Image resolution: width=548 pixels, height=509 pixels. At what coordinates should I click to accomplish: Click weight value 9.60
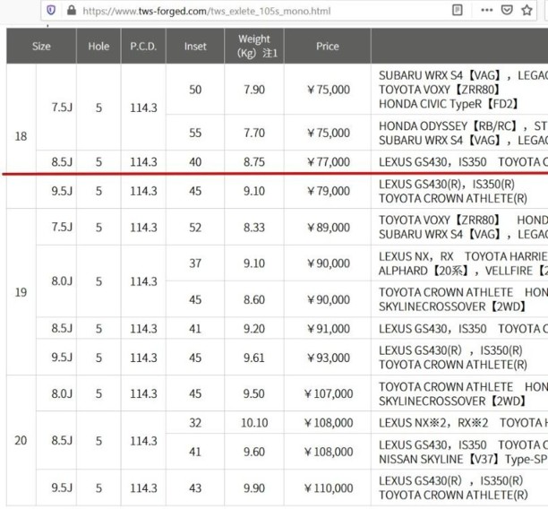(254, 452)
